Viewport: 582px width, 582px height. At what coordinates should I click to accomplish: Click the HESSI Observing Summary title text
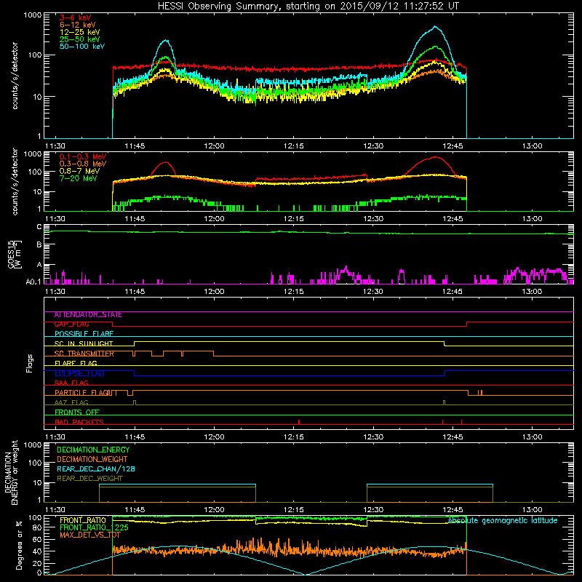(308, 6)
